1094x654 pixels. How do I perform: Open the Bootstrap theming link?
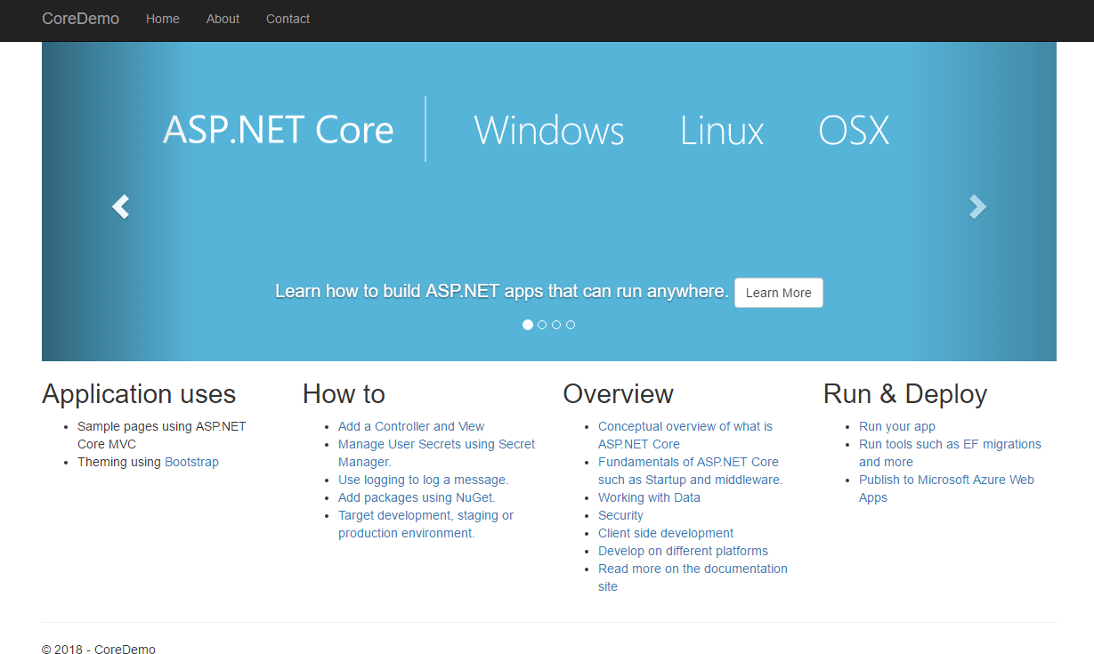(191, 462)
